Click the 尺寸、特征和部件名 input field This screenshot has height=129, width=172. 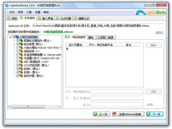click(117, 91)
